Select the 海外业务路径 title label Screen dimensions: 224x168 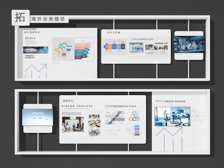(x=48, y=19)
